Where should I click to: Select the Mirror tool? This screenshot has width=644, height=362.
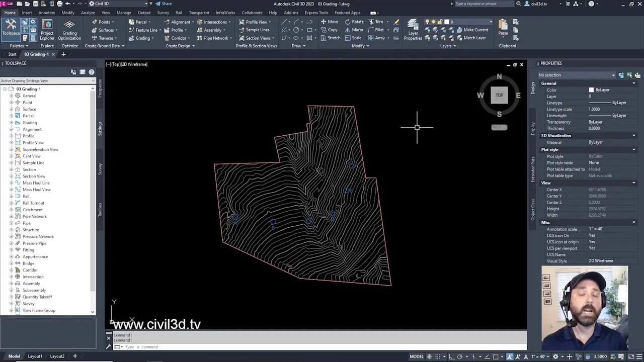[x=357, y=30]
